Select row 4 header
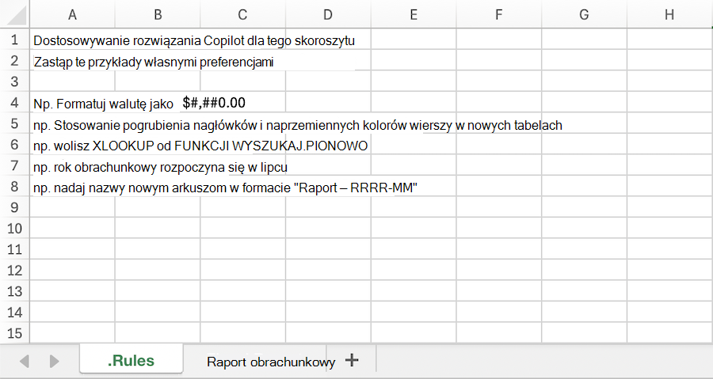 click(x=14, y=102)
